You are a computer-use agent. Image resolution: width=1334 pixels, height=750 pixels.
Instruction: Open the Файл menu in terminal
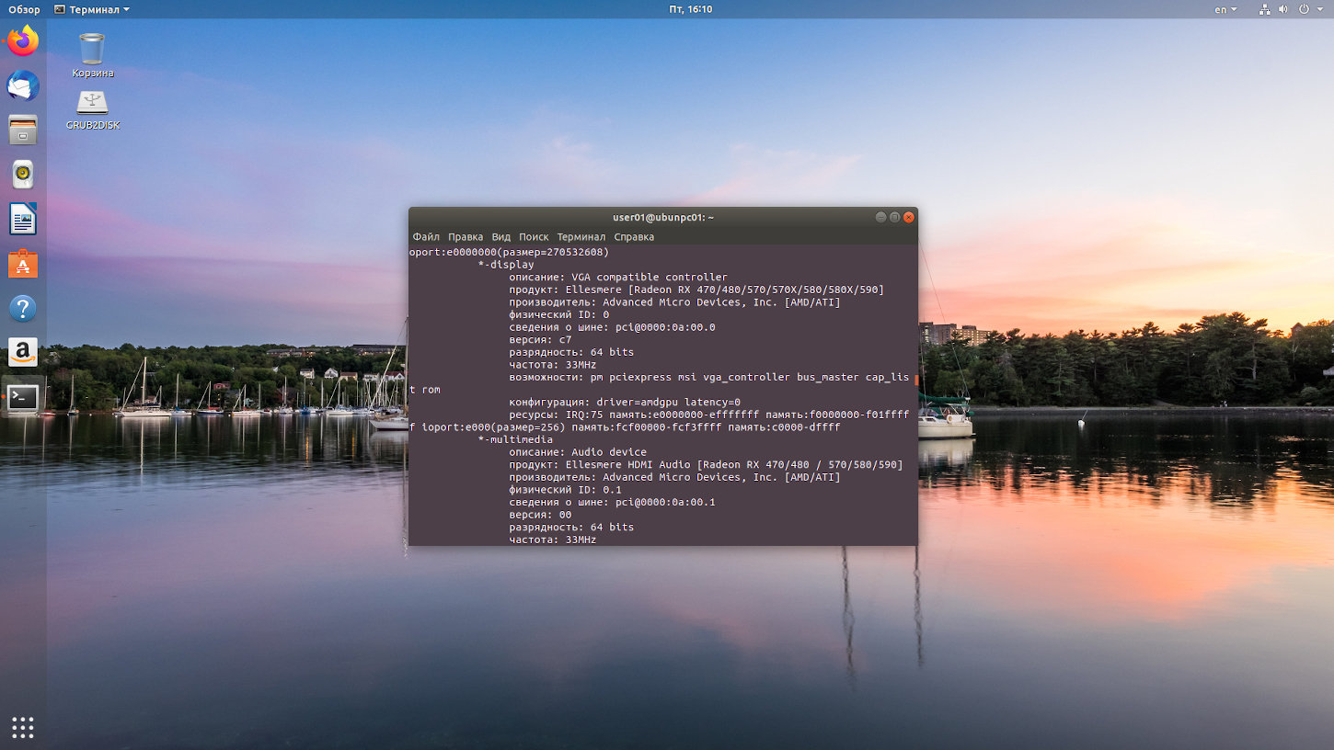click(426, 236)
